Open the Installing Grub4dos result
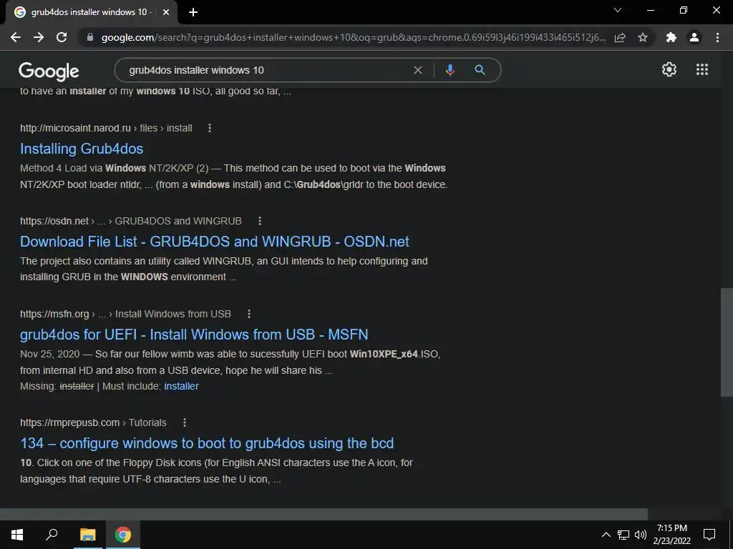The image size is (733, 549). (x=82, y=149)
